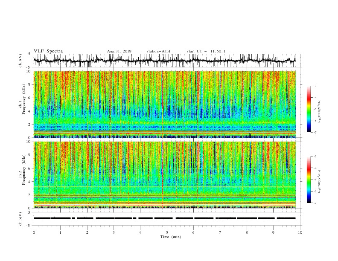Click the ch.2 "Frequency (kHz)" axis label
Viewport: 338px width, 261px height.
(x=24, y=170)
